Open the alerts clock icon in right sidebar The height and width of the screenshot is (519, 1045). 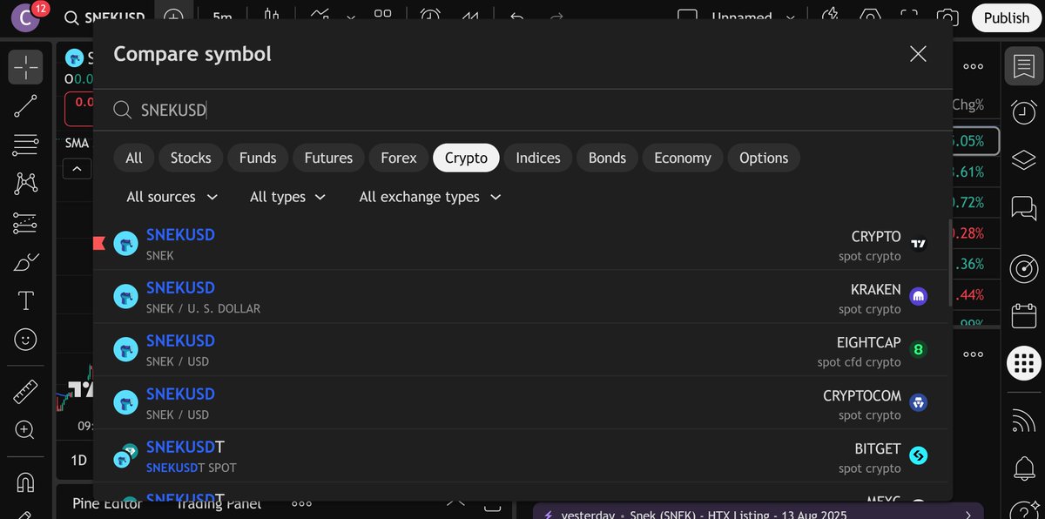[x=1024, y=112]
